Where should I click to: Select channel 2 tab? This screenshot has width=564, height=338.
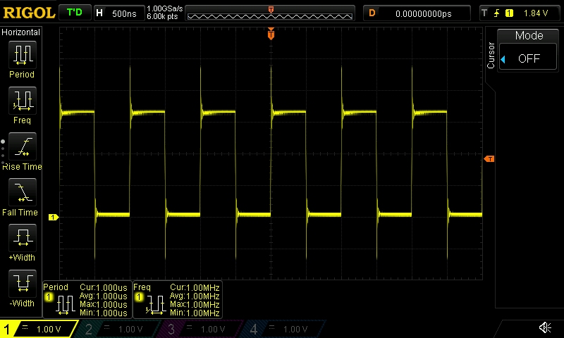[x=118, y=329]
